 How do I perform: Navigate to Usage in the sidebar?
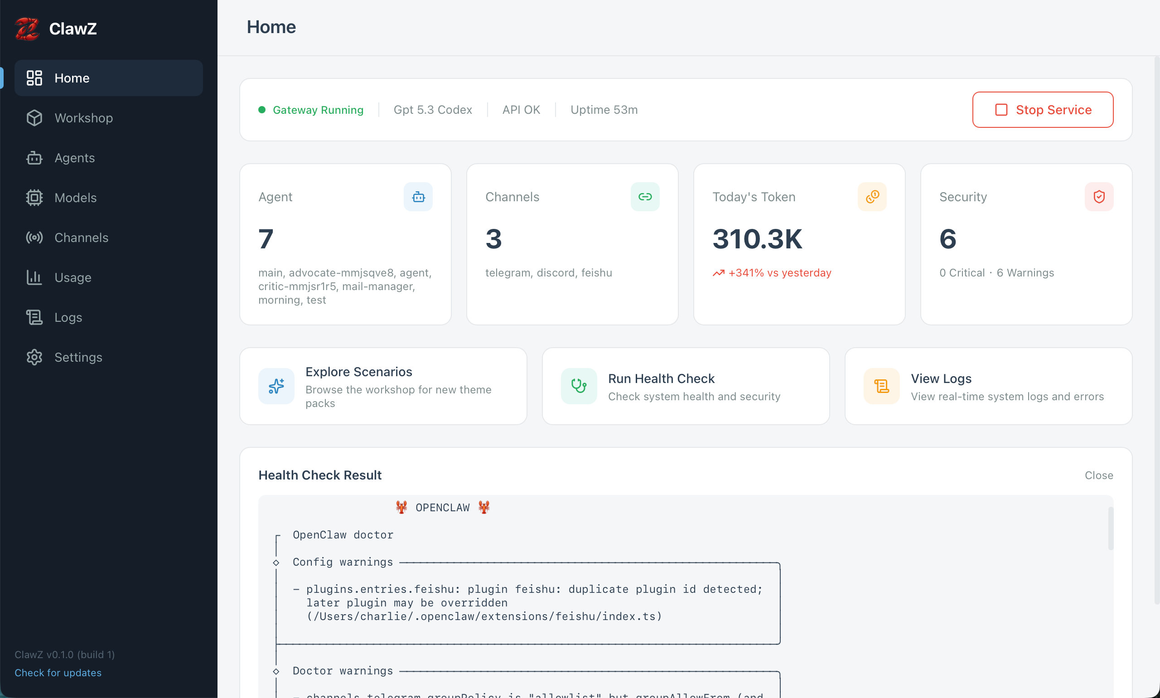click(x=72, y=277)
